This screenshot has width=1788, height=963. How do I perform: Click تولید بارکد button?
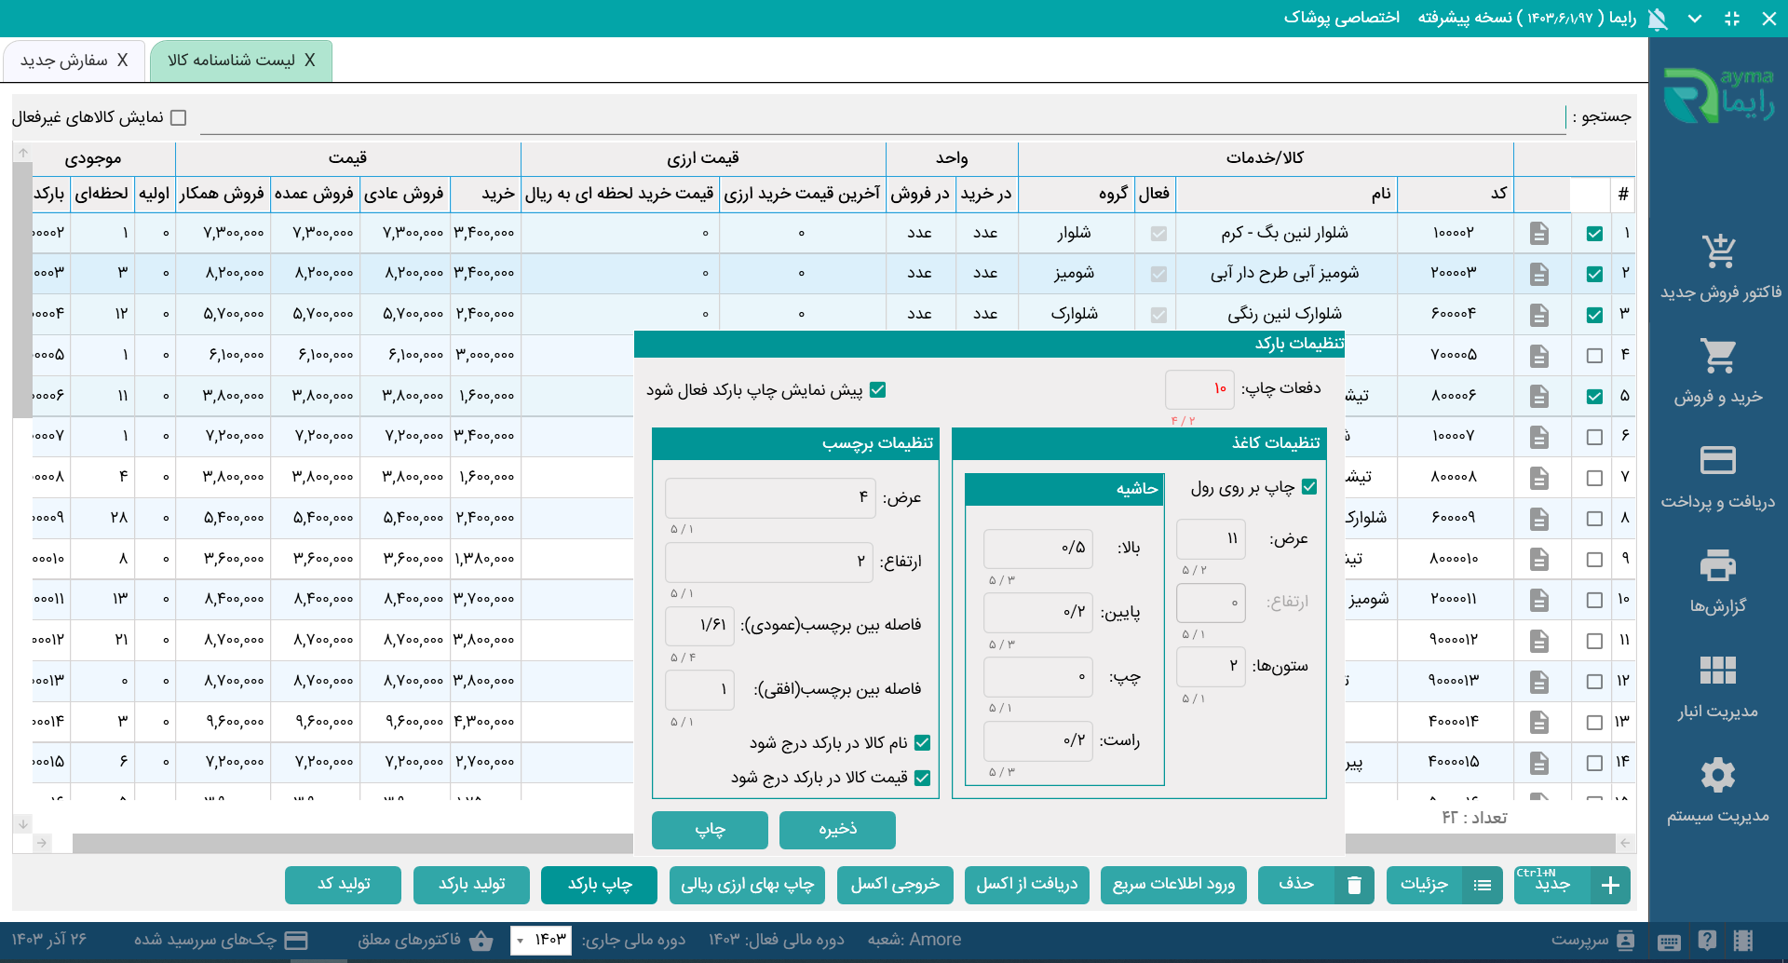[x=471, y=885]
